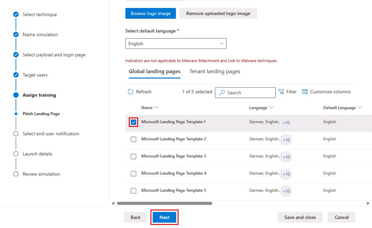Select Microsoft Landing Page Template 4 checkbox
The image size is (372, 228).
133,173
